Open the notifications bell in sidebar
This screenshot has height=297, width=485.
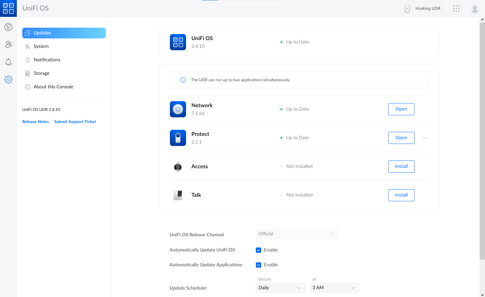8,62
